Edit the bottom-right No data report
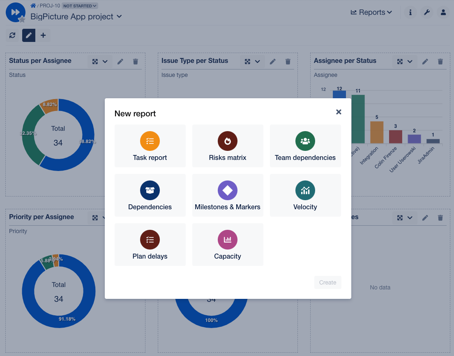The height and width of the screenshot is (356, 454). click(425, 217)
